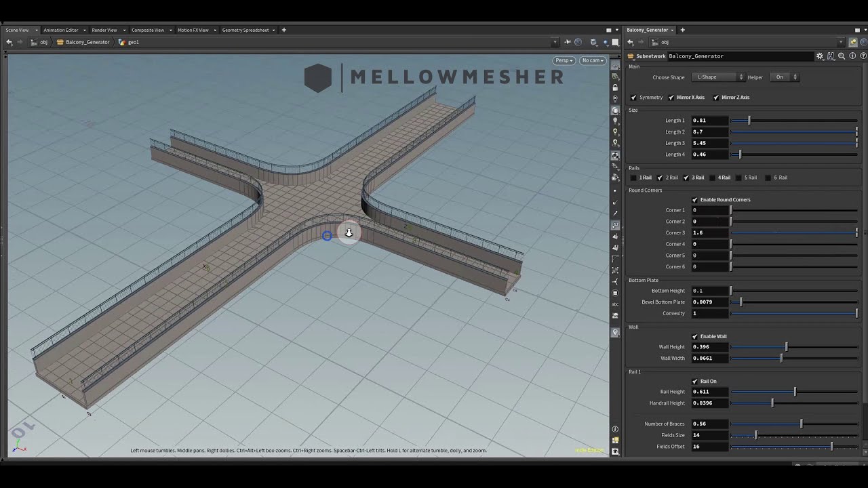Toggle Mirror Z Axis checkbox
The height and width of the screenshot is (488, 868).
click(716, 98)
